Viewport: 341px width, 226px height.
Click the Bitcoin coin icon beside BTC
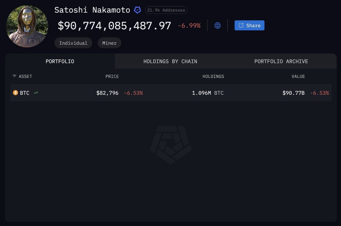pyautogui.click(x=15, y=93)
